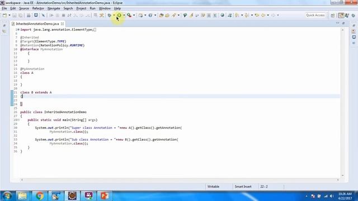Toggle Use Step Filters
Image resolution: width=358 pixels, height=201 pixels.
pyautogui.click(x=102, y=15)
